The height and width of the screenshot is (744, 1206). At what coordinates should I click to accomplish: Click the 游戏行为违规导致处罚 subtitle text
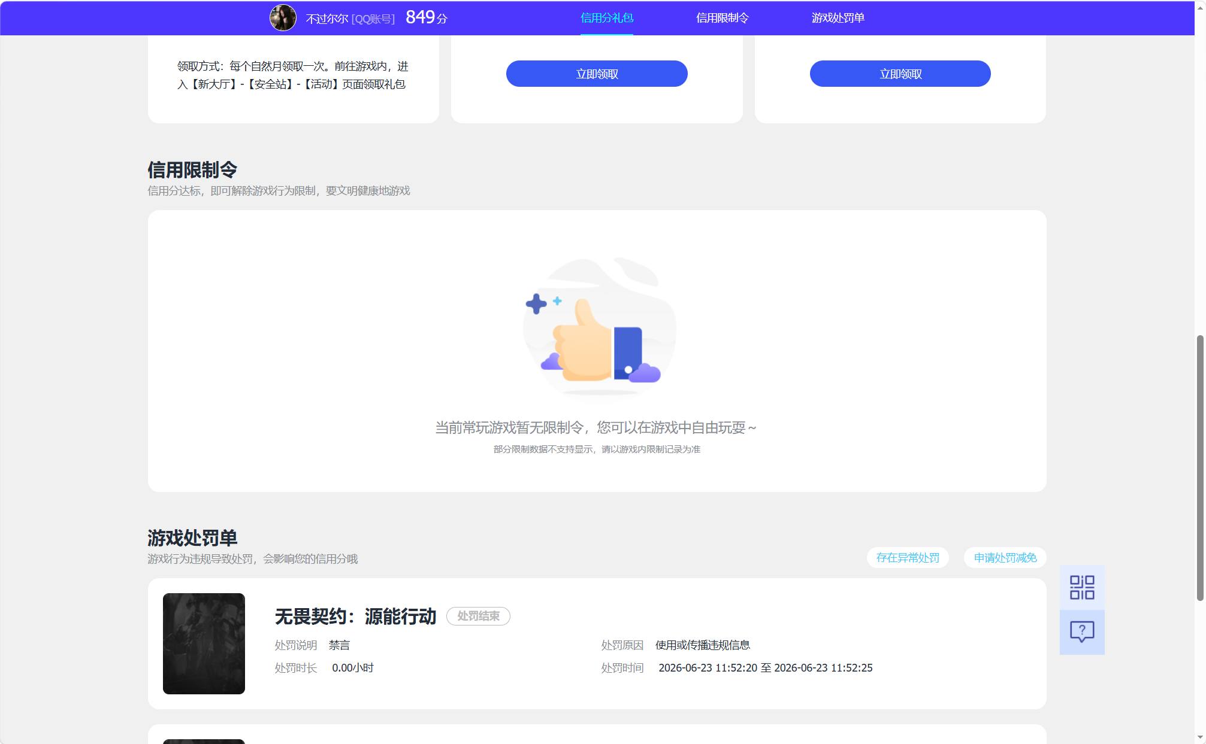pos(252,558)
